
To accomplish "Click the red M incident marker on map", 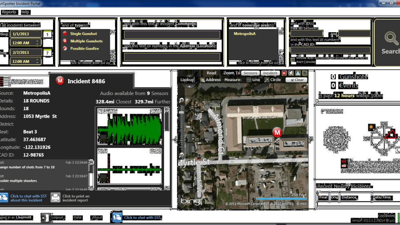I will tap(277, 132).
